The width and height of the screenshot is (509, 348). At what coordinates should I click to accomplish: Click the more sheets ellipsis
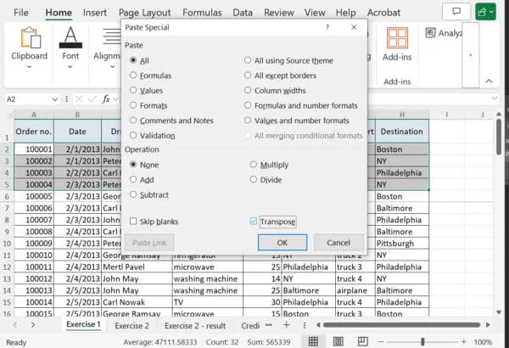click(268, 324)
